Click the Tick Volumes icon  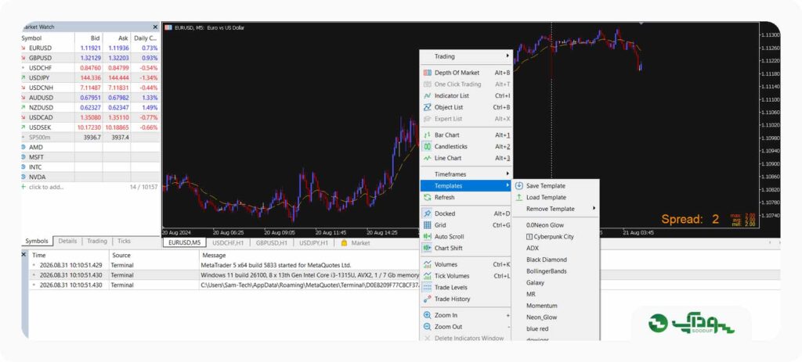427,276
